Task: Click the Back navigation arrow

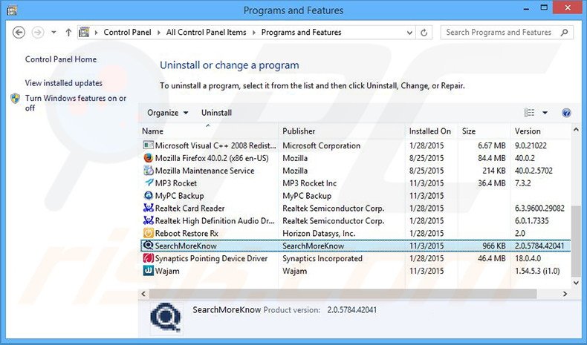Action: [x=19, y=33]
